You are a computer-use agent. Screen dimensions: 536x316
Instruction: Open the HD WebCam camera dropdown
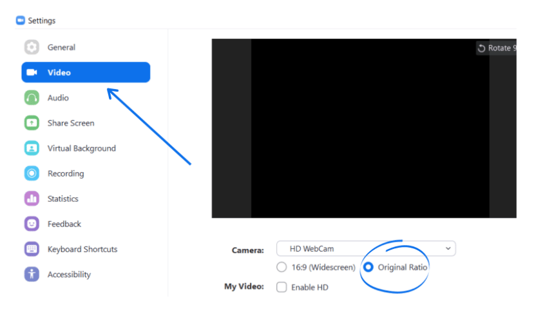point(366,248)
